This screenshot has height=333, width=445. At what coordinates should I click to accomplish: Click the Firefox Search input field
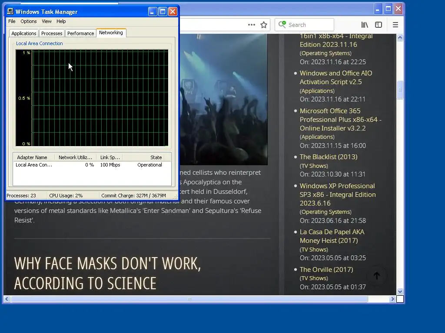[x=304, y=25]
